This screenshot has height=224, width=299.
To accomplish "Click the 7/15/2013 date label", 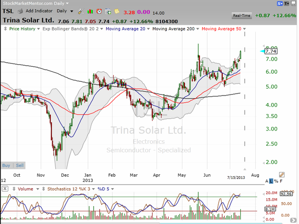I will point(236,178).
